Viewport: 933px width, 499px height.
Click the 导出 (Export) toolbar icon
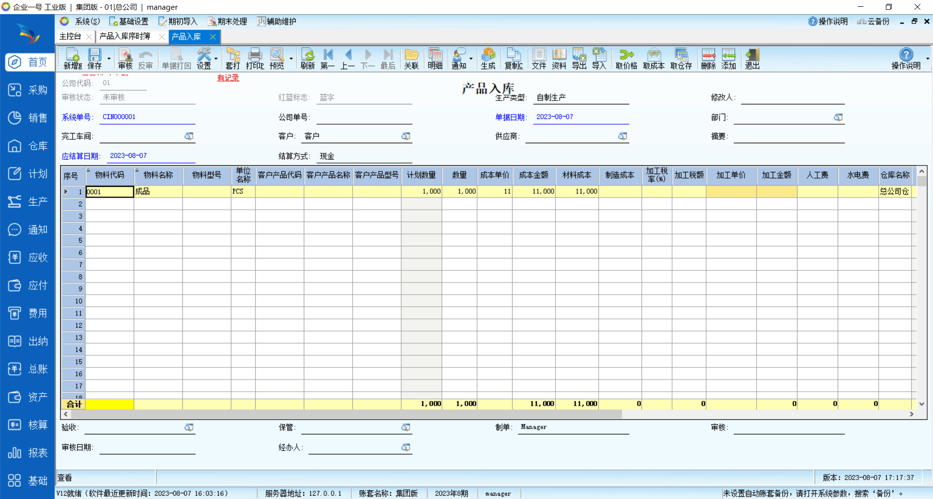[579, 59]
